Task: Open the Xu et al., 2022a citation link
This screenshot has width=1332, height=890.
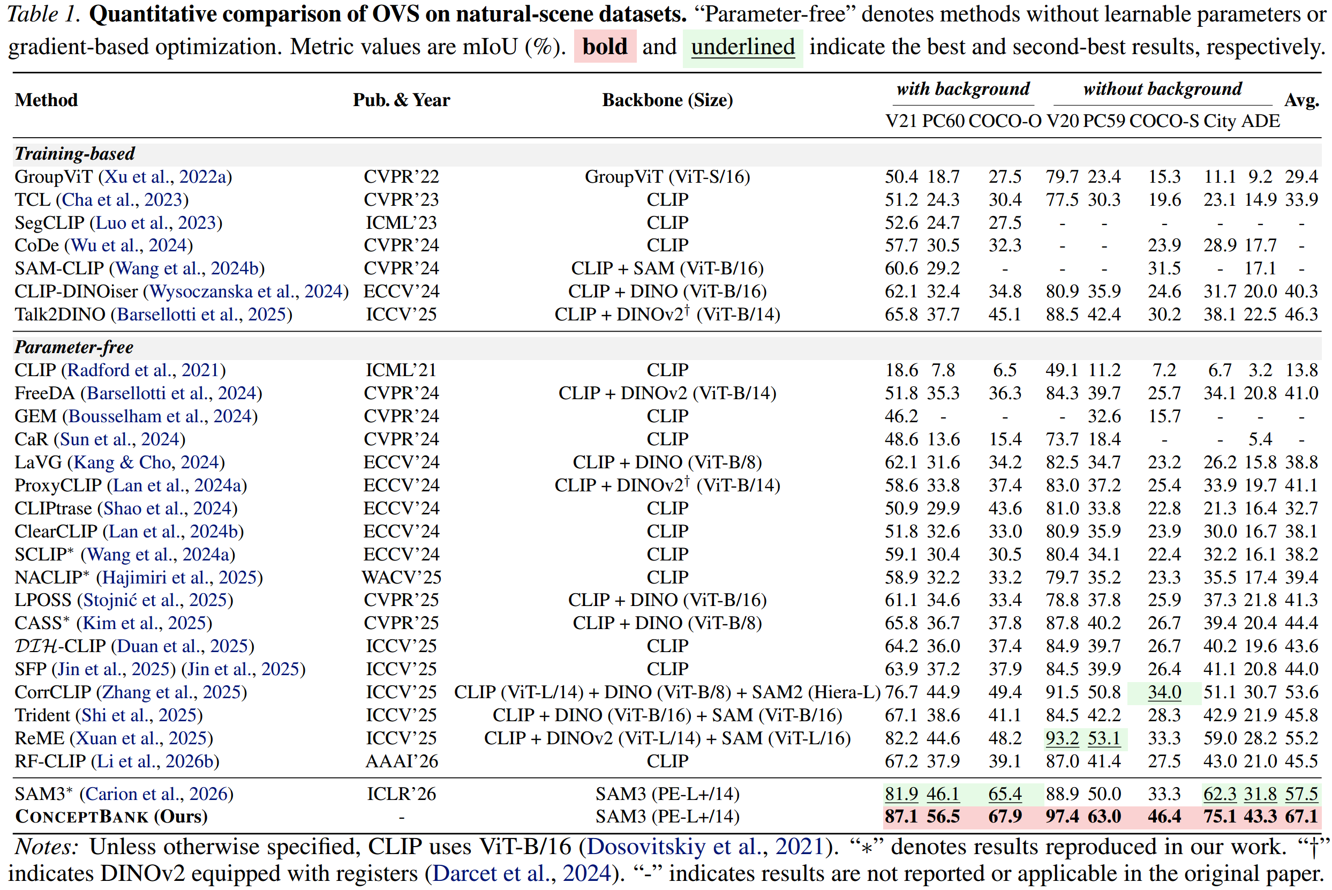Action: [x=165, y=176]
